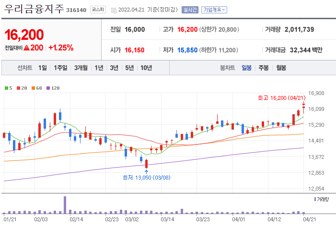
Task: Click the 최저 13,050 (03/08) marker label
Action: coord(147,178)
